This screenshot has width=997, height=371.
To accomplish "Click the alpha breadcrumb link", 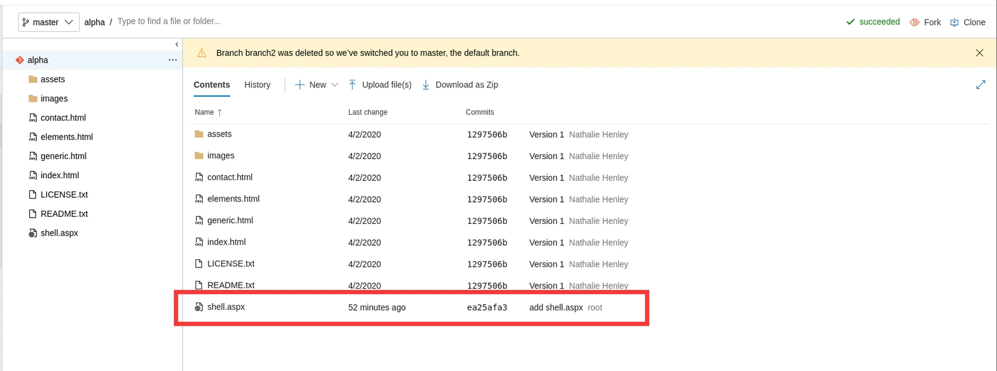I will (95, 22).
